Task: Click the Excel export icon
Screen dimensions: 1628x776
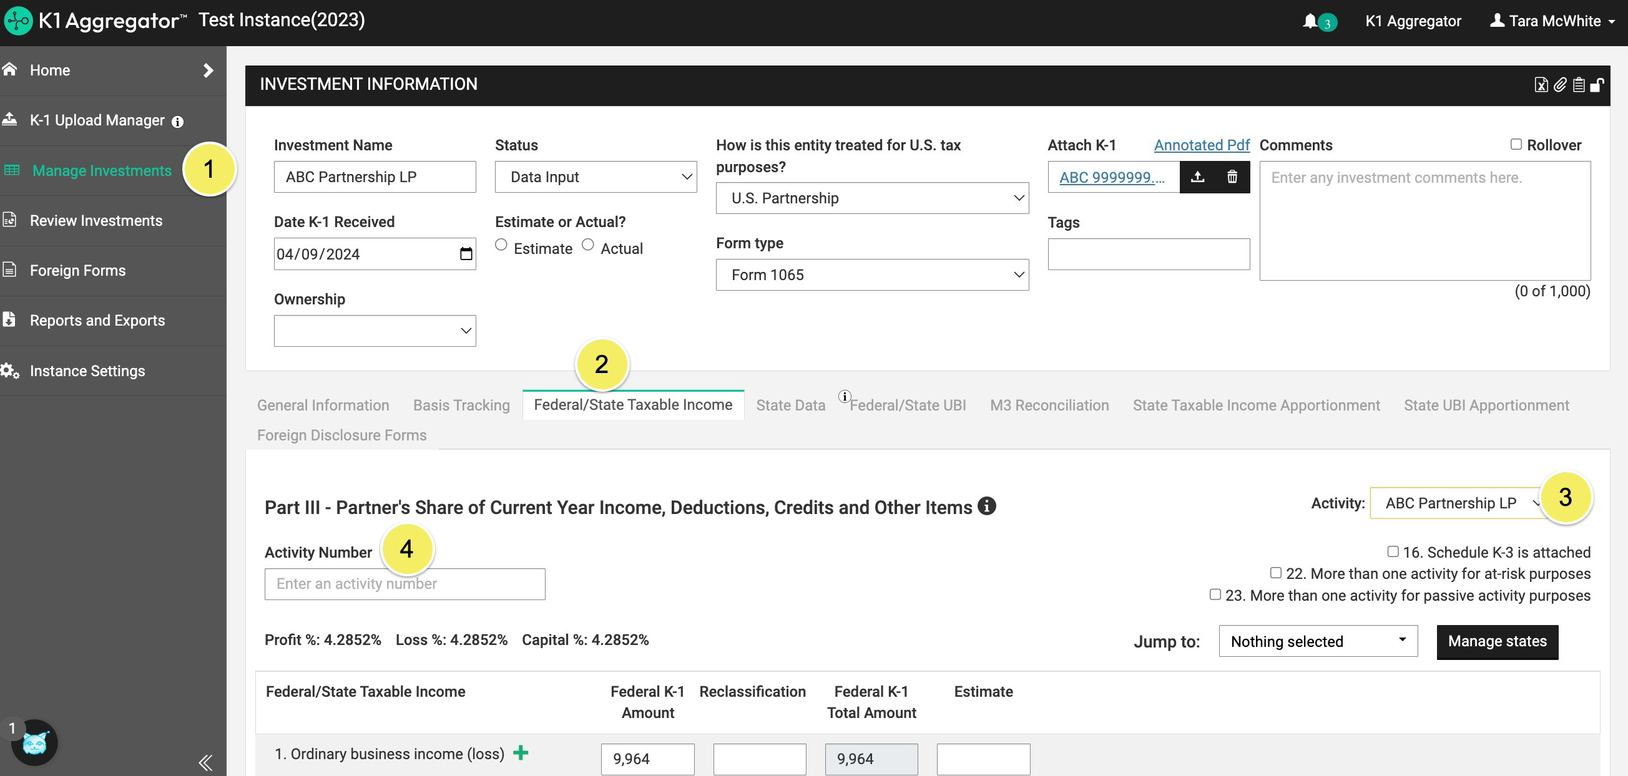Action: tap(1541, 85)
